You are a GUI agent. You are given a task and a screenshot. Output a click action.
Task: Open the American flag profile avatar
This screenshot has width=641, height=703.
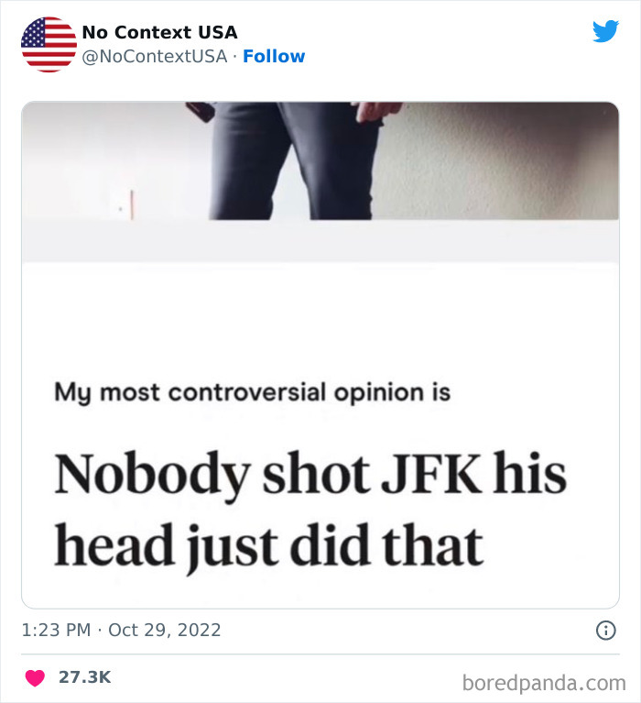click(49, 44)
